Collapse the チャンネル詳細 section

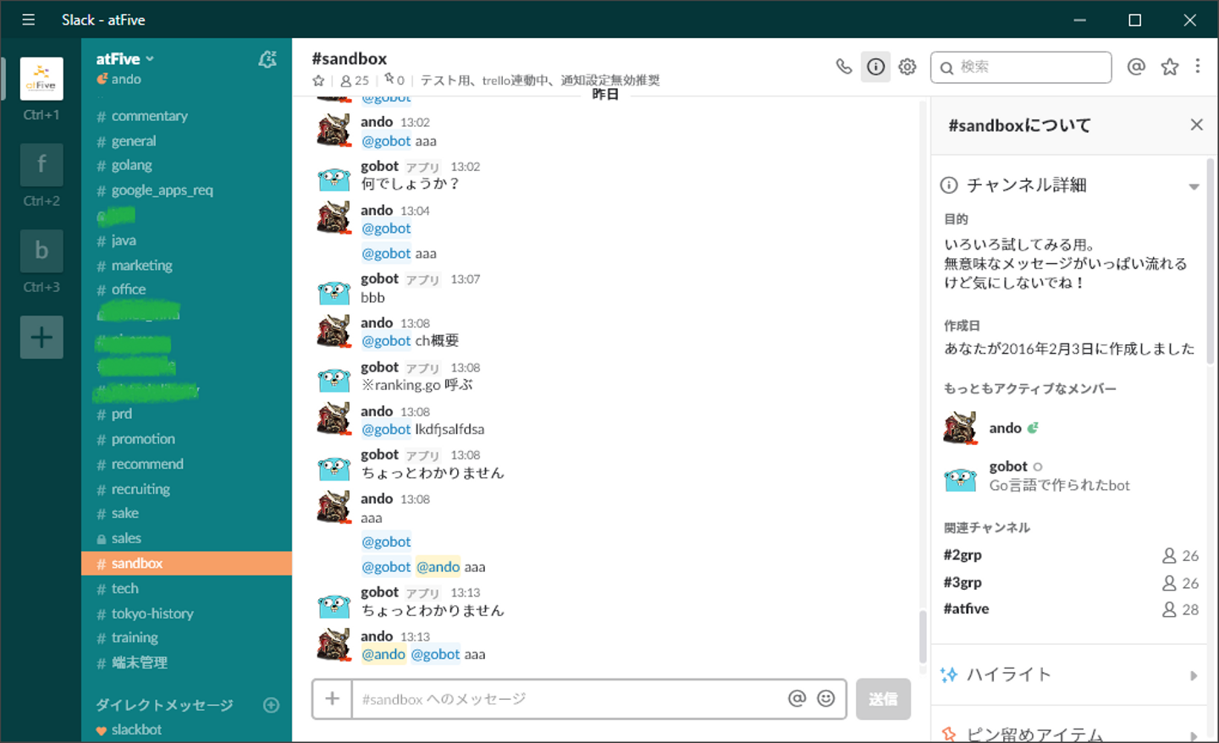[x=1194, y=186]
